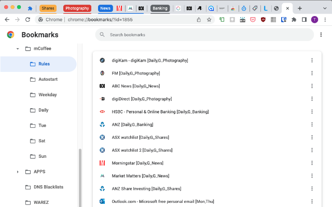
Task: Select the Photography tab group
Action: point(77,8)
